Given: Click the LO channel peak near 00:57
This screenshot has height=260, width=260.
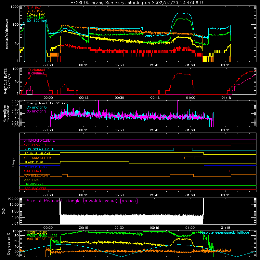Looking at the screenshot, I should pos(182,74).
